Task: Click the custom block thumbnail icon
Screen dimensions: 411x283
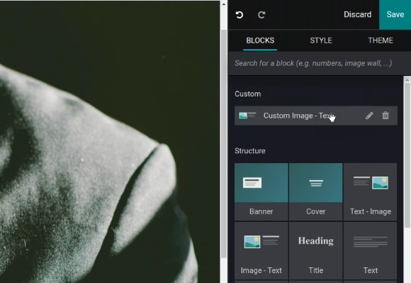Action: (247, 116)
